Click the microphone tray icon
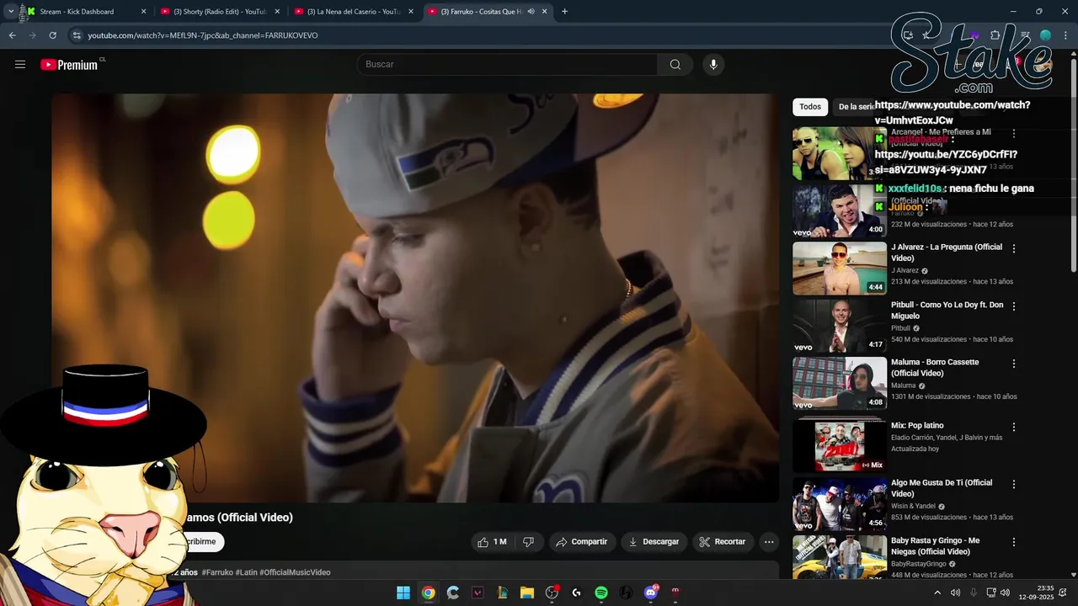The image size is (1078, 606). 974,593
